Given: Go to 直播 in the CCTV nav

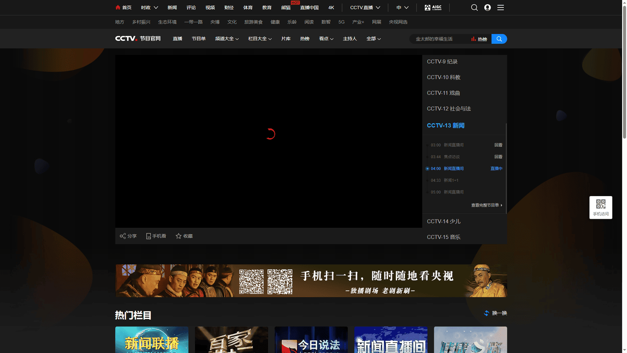Looking at the screenshot, I should coord(177,39).
